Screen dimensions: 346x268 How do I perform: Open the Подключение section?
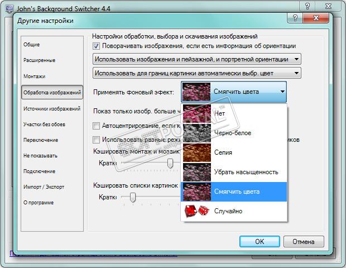point(39,171)
